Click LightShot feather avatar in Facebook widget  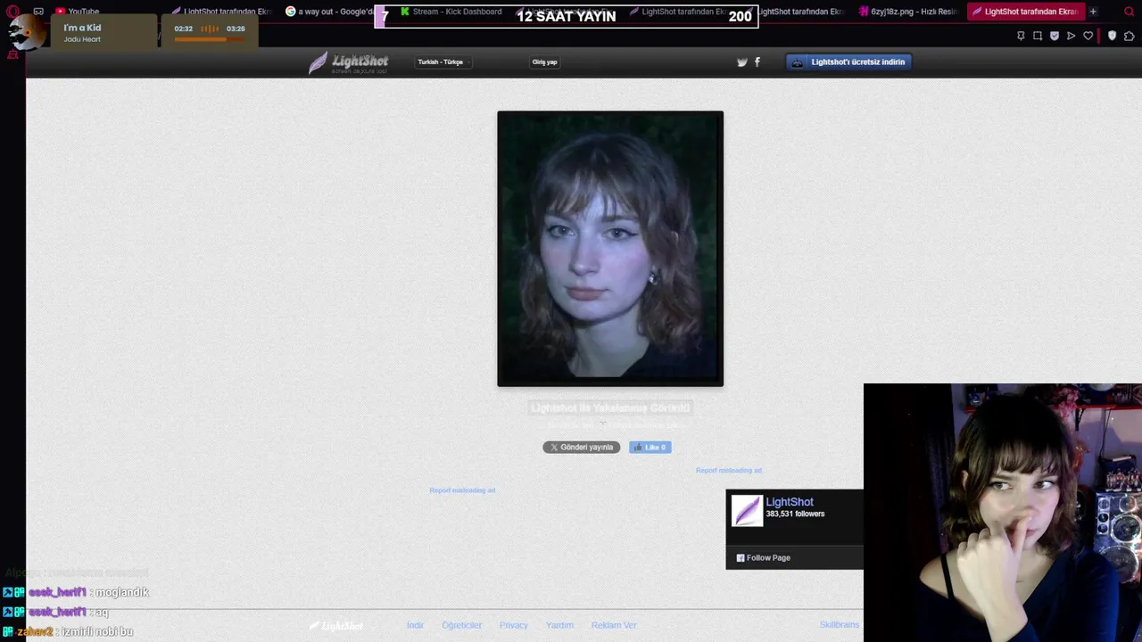tap(747, 511)
